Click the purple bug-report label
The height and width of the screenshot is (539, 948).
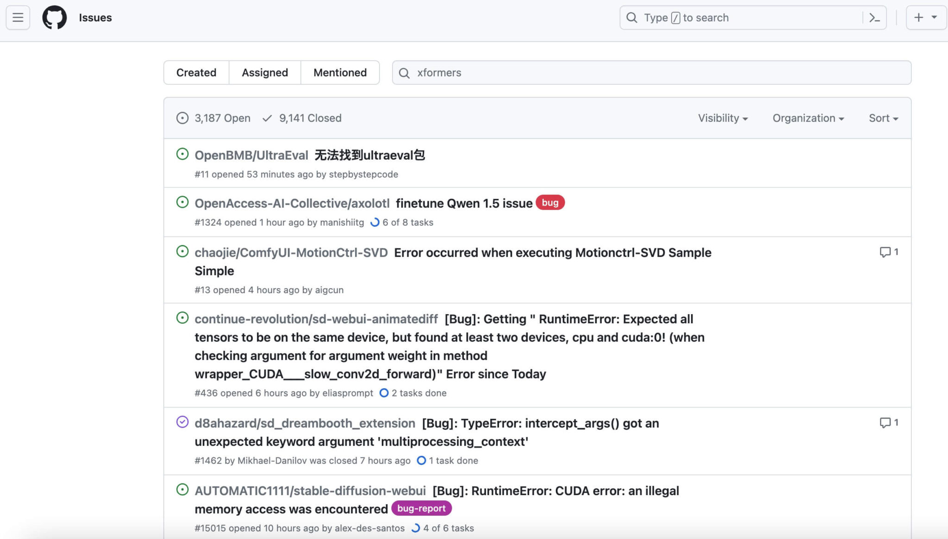point(421,508)
